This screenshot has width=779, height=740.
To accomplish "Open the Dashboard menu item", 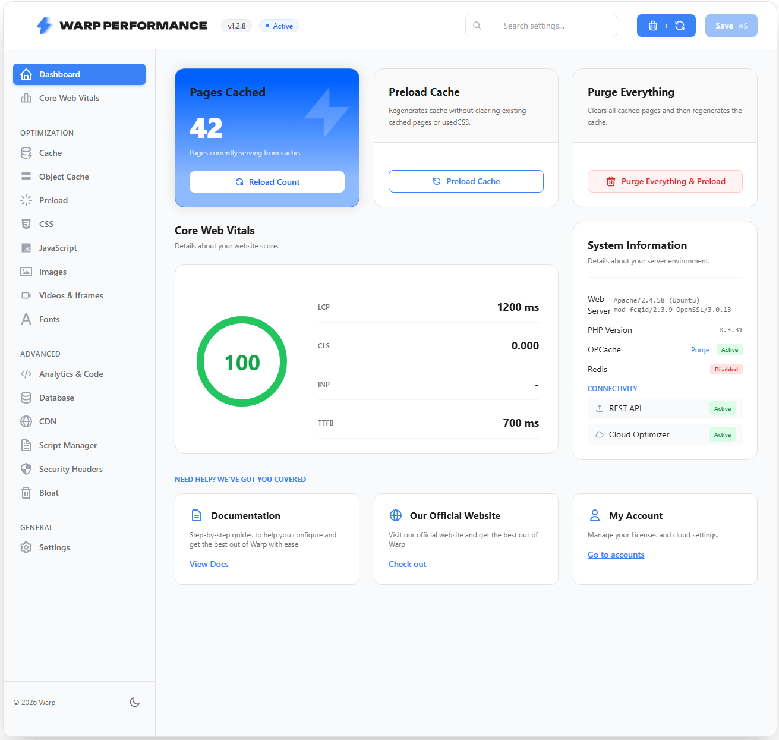I will tap(79, 74).
